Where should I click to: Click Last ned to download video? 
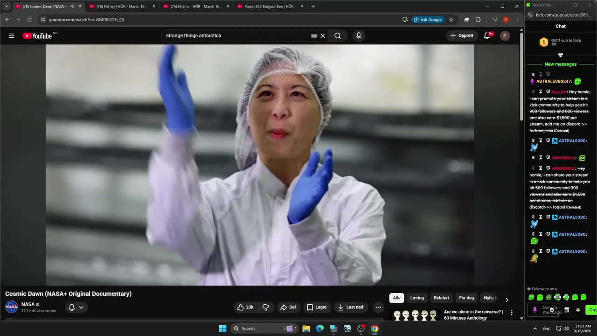click(x=350, y=307)
